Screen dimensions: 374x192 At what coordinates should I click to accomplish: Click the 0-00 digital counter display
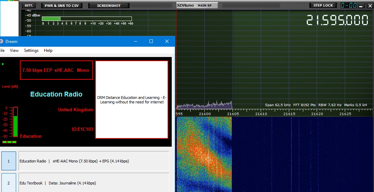point(348,5)
